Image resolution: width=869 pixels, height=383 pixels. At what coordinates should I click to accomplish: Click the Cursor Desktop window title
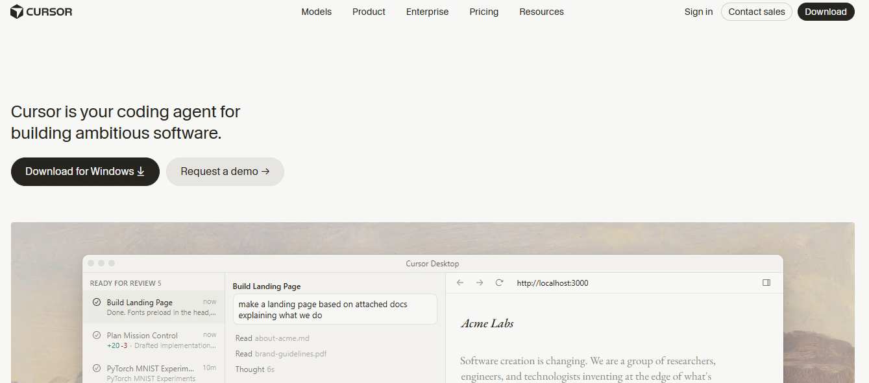432,264
